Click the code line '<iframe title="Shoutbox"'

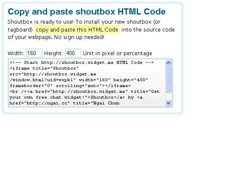(x=44, y=68)
